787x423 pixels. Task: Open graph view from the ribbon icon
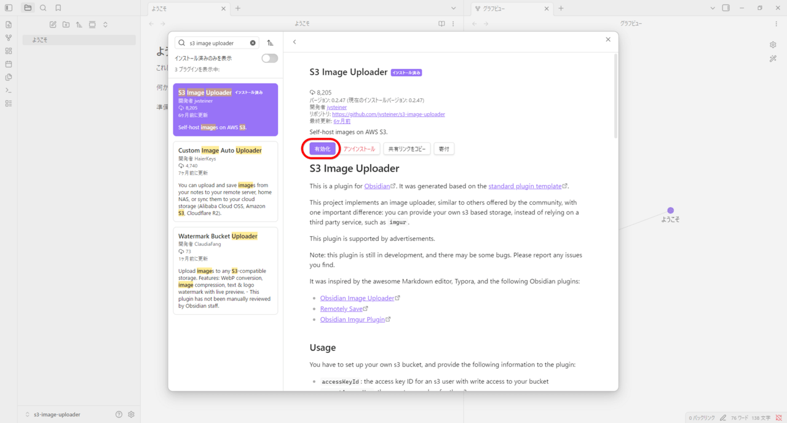click(9, 38)
